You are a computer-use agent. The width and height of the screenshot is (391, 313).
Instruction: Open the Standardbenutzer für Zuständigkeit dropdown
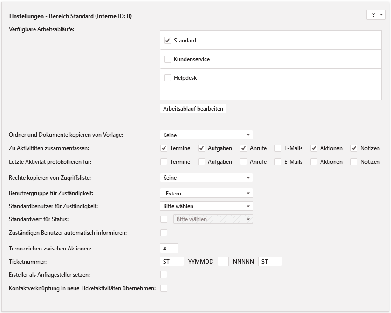click(x=206, y=206)
